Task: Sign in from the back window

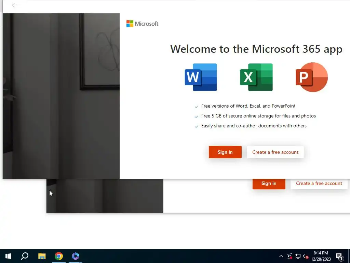Action: pyautogui.click(x=269, y=184)
